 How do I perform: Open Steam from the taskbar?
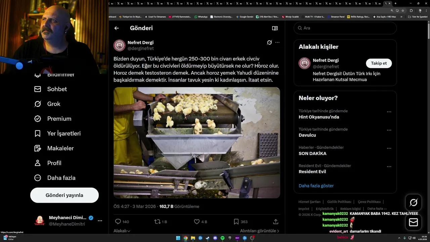(208, 238)
